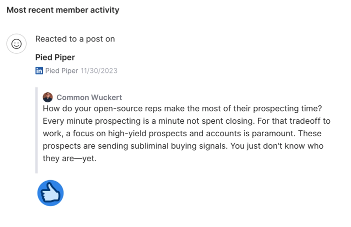This screenshot has height=227, width=351.
Task: Open Common Wuckert's avatar photo
Action: [x=47, y=97]
